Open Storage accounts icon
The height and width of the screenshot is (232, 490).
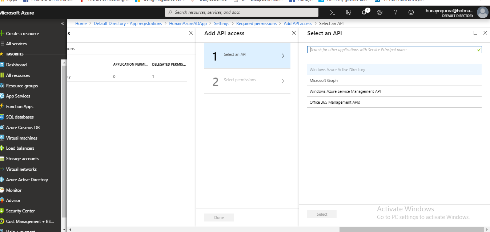click(2, 159)
